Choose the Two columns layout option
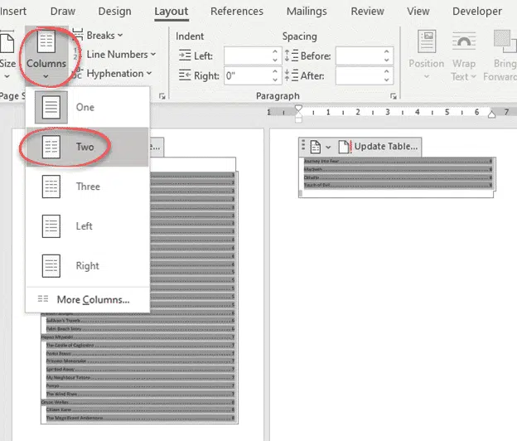The height and width of the screenshot is (441, 517). click(88, 147)
